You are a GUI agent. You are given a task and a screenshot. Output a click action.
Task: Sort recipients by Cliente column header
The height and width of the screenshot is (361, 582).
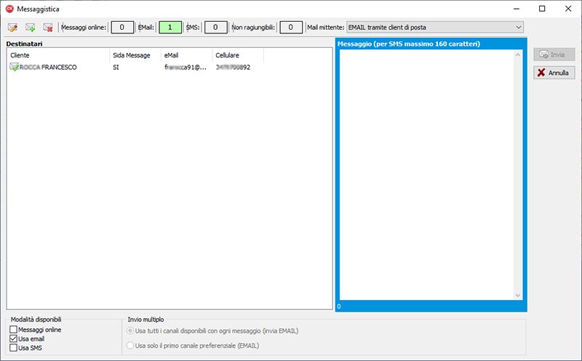(x=58, y=55)
